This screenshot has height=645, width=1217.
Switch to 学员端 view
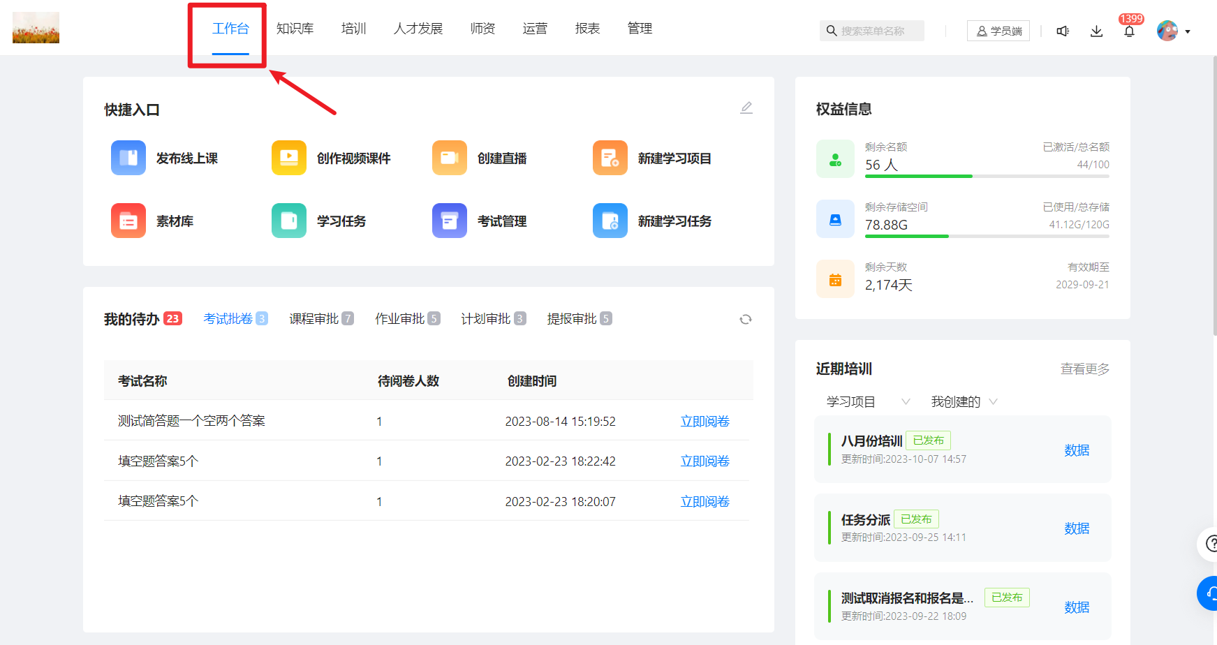[998, 31]
